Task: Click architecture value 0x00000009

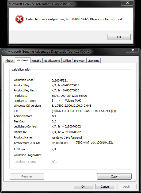Action: pyautogui.click(x=59, y=143)
